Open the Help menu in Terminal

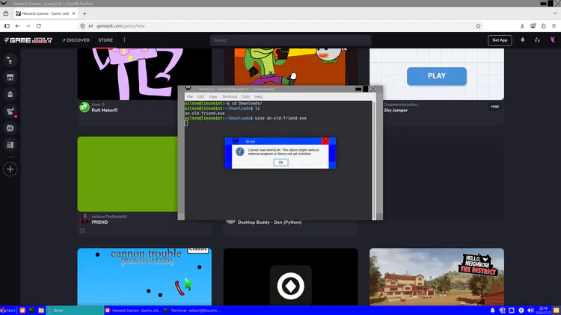click(258, 97)
